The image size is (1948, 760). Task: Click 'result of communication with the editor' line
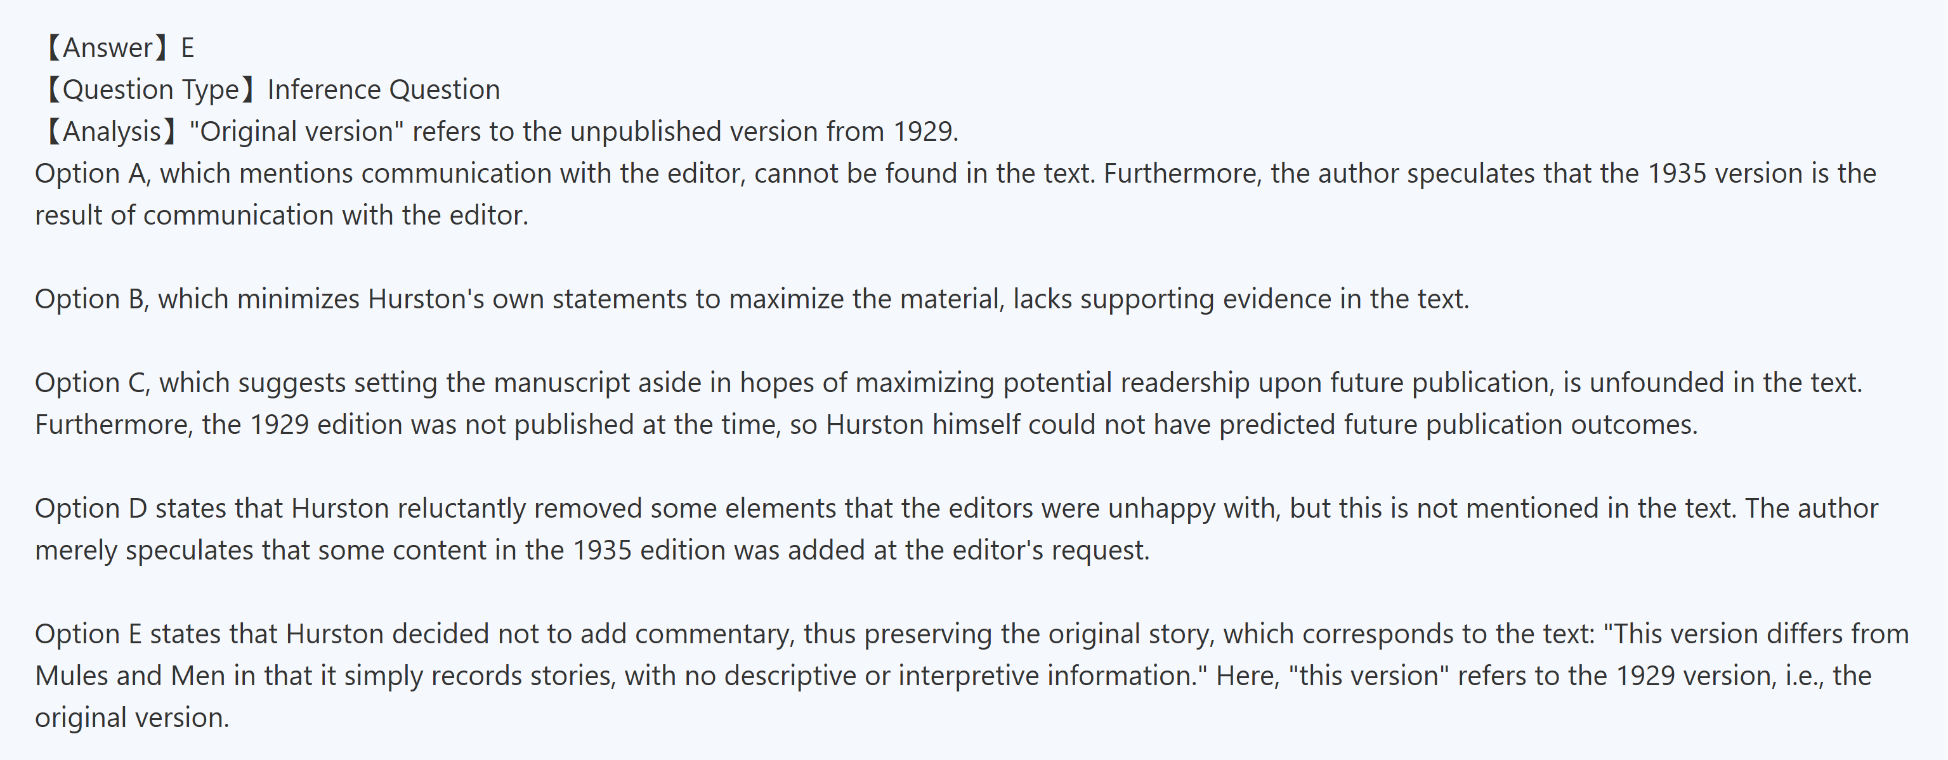point(281,216)
